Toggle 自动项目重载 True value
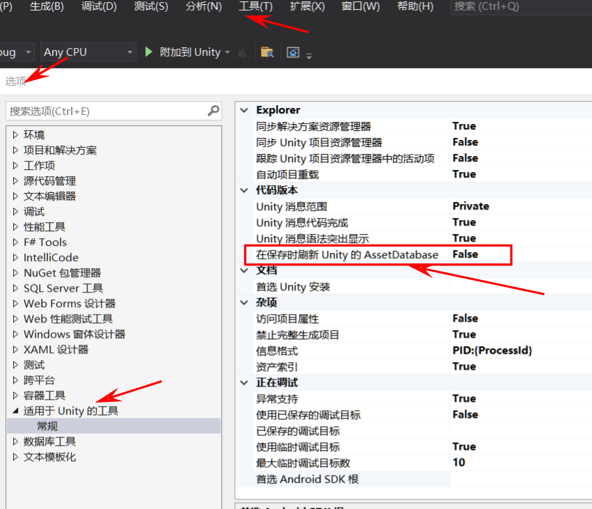The height and width of the screenshot is (509, 592). (x=465, y=174)
